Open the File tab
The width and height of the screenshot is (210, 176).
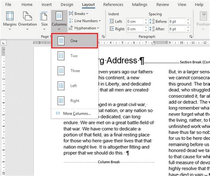8,4
